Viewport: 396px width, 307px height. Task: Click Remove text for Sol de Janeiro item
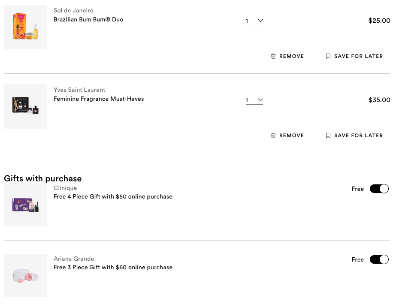291,56
